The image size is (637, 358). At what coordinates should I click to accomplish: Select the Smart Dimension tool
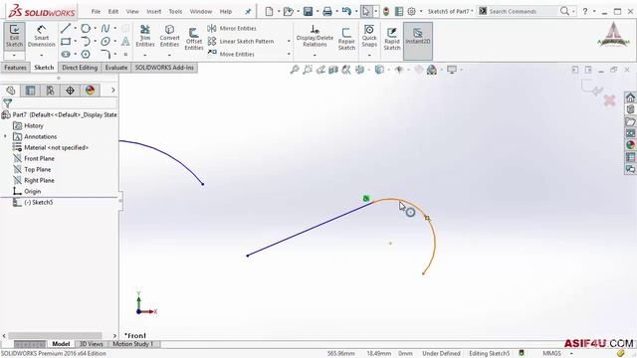(x=42, y=36)
